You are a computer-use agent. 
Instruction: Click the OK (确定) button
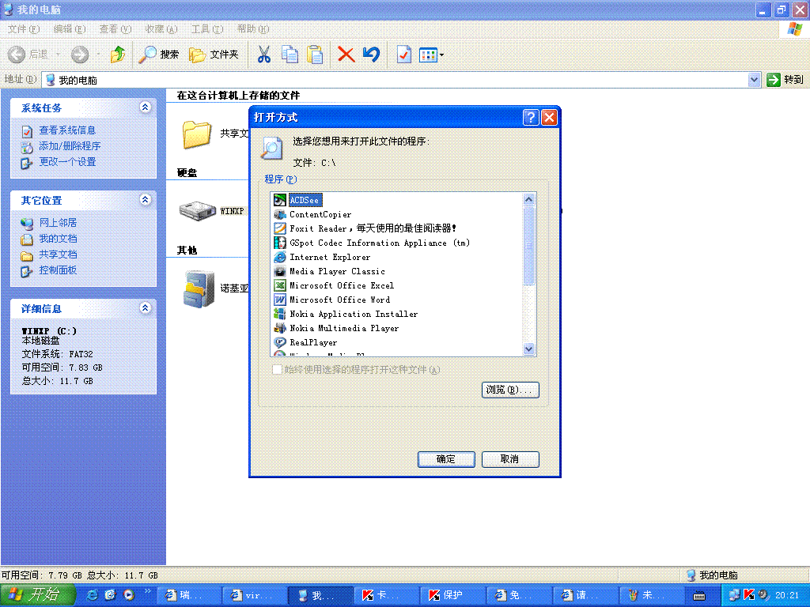pos(446,459)
